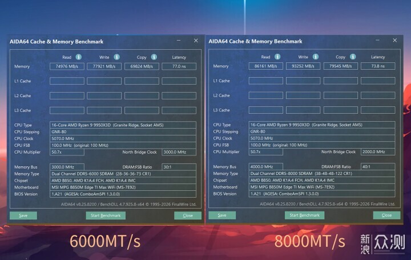
Task: Select memory latency value 73.8 ns
Action: (x=378, y=66)
